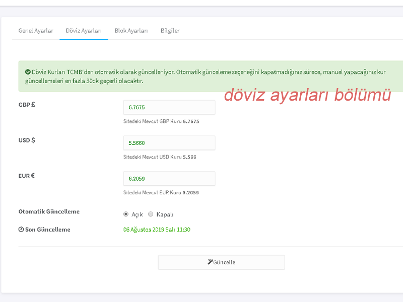Click the green TCMB notification message

coord(201,77)
